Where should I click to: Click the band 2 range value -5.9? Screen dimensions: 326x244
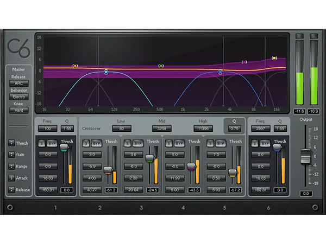92,166
